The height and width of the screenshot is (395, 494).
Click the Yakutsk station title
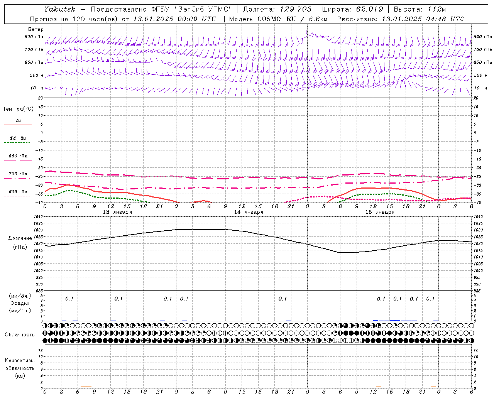(x=59, y=9)
